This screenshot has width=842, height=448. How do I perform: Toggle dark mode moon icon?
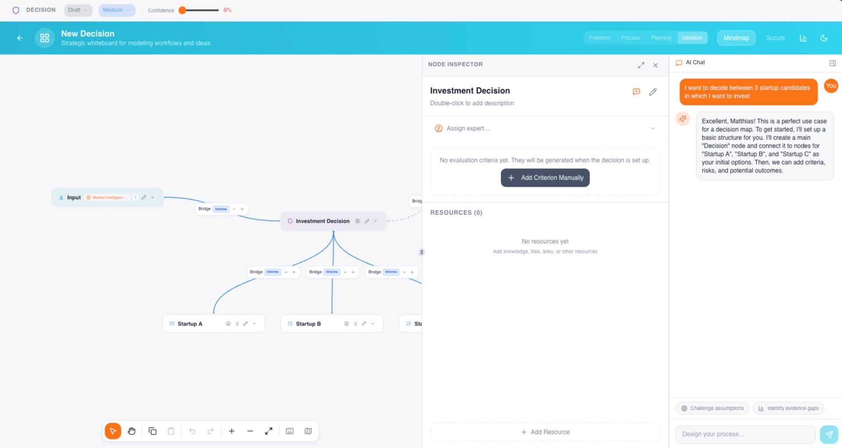[824, 38]
